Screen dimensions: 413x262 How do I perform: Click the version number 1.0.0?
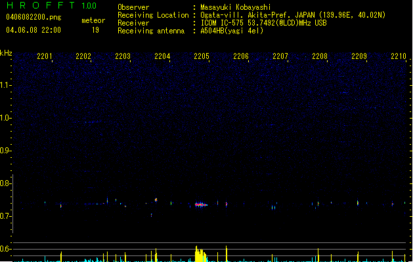(x=89, y=5)
